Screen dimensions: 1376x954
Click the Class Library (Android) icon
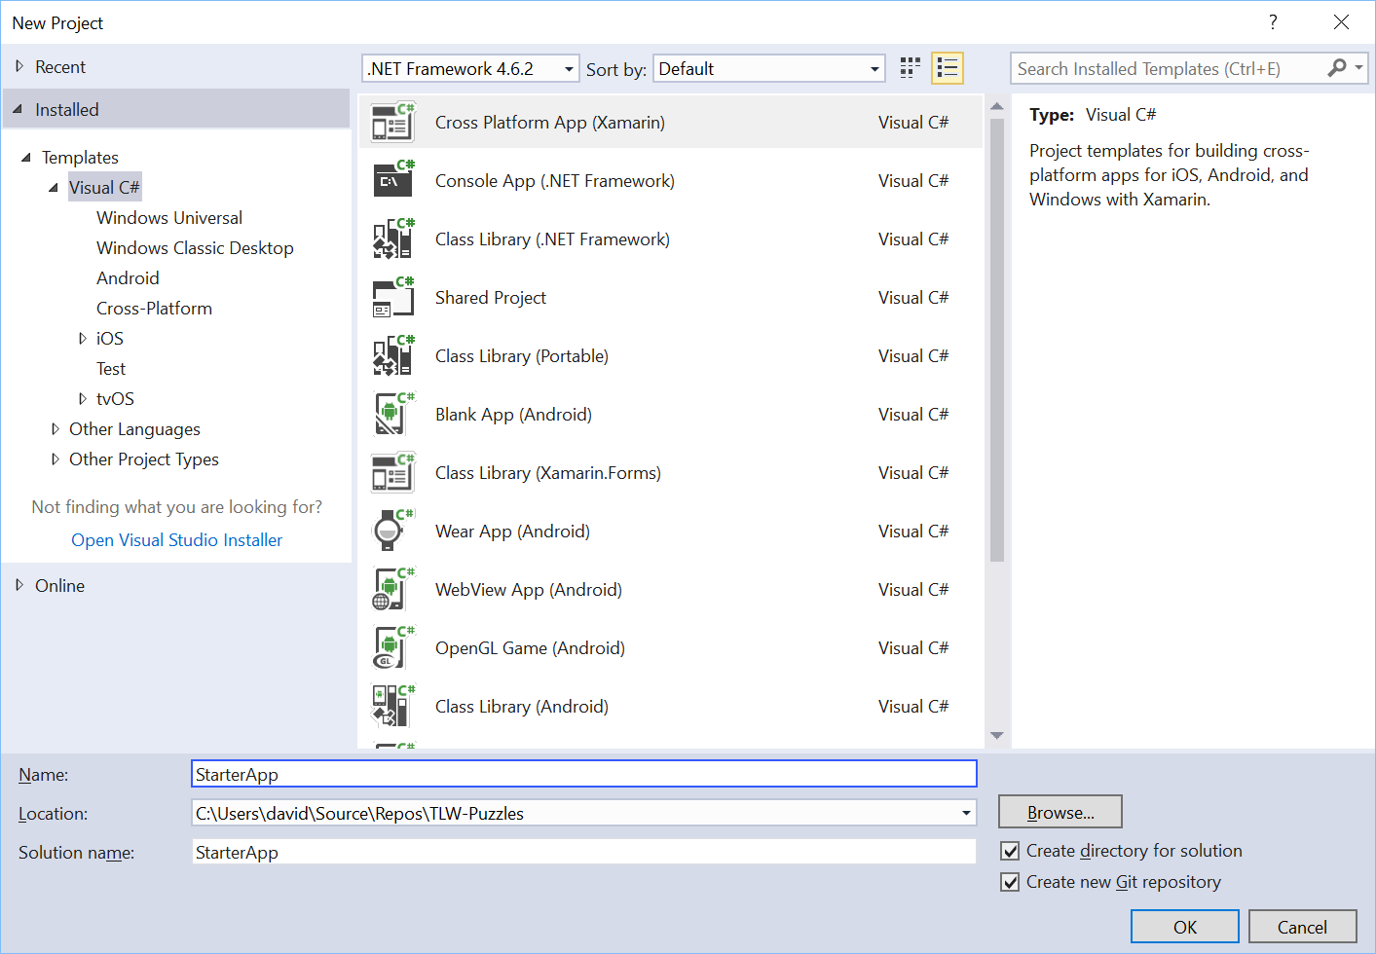(393, 707)
